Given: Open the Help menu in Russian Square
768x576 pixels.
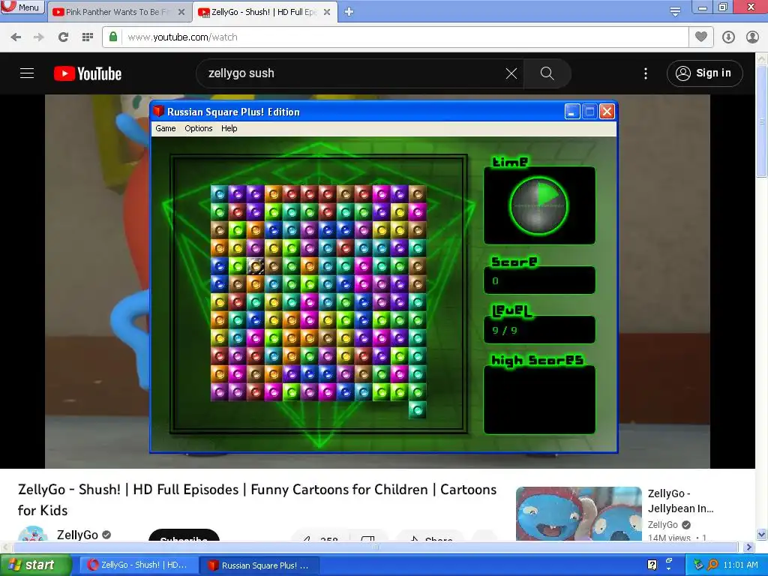Looking at the screenshot, I should 229,128.
